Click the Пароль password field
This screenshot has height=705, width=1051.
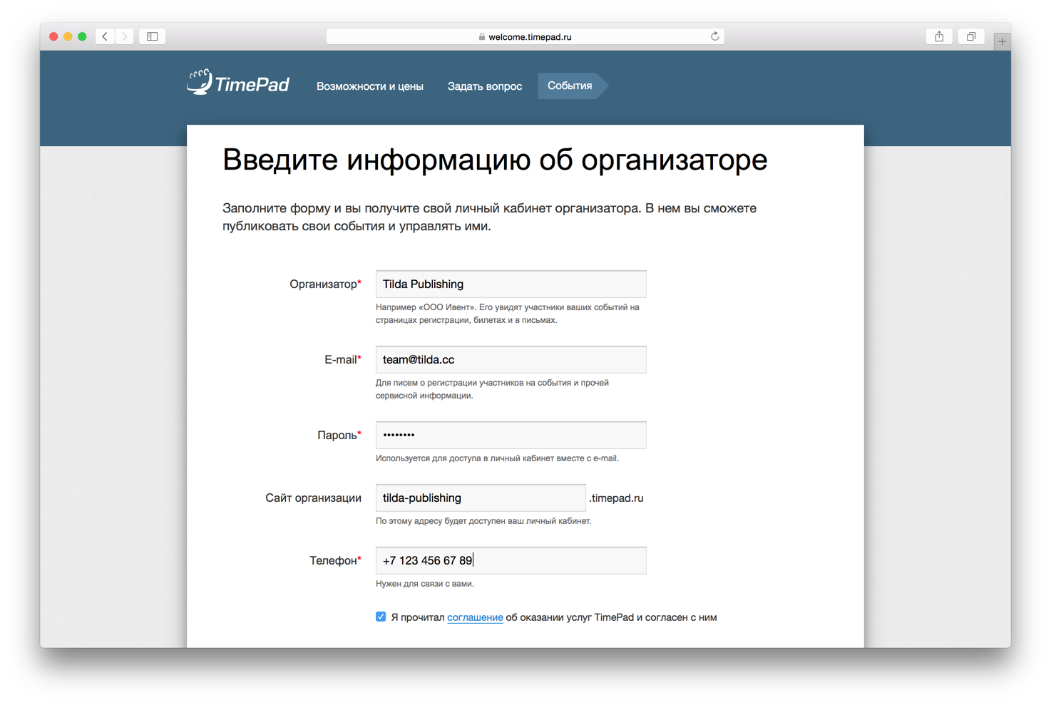click(510, 435)
